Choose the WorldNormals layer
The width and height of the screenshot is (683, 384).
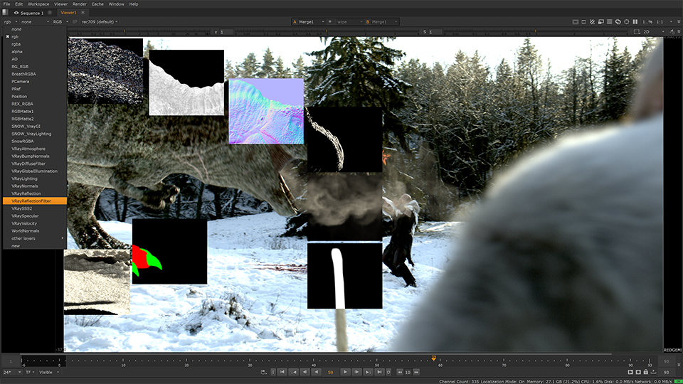[x=26, y=231]
